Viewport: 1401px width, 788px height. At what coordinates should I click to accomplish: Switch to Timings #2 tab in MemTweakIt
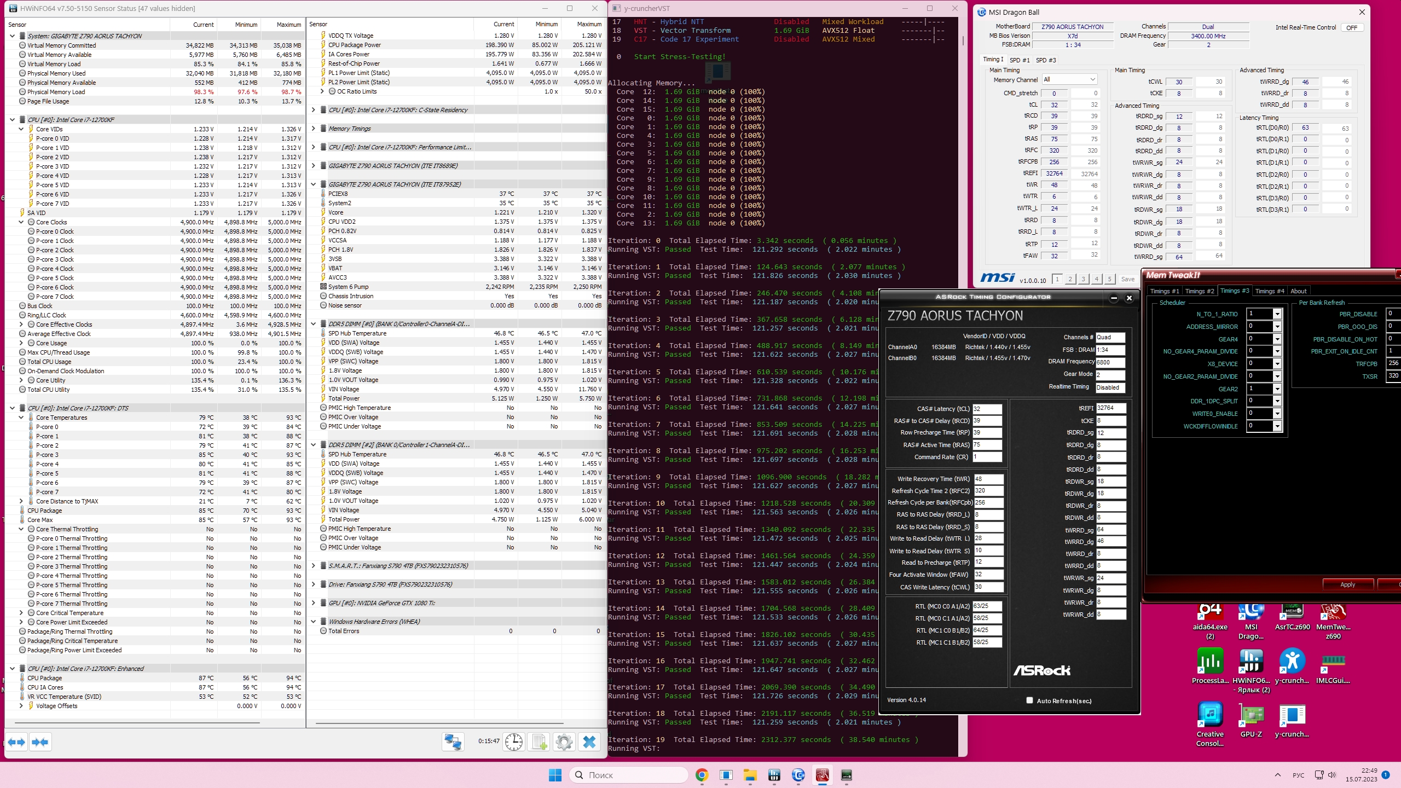(1199, 291)
